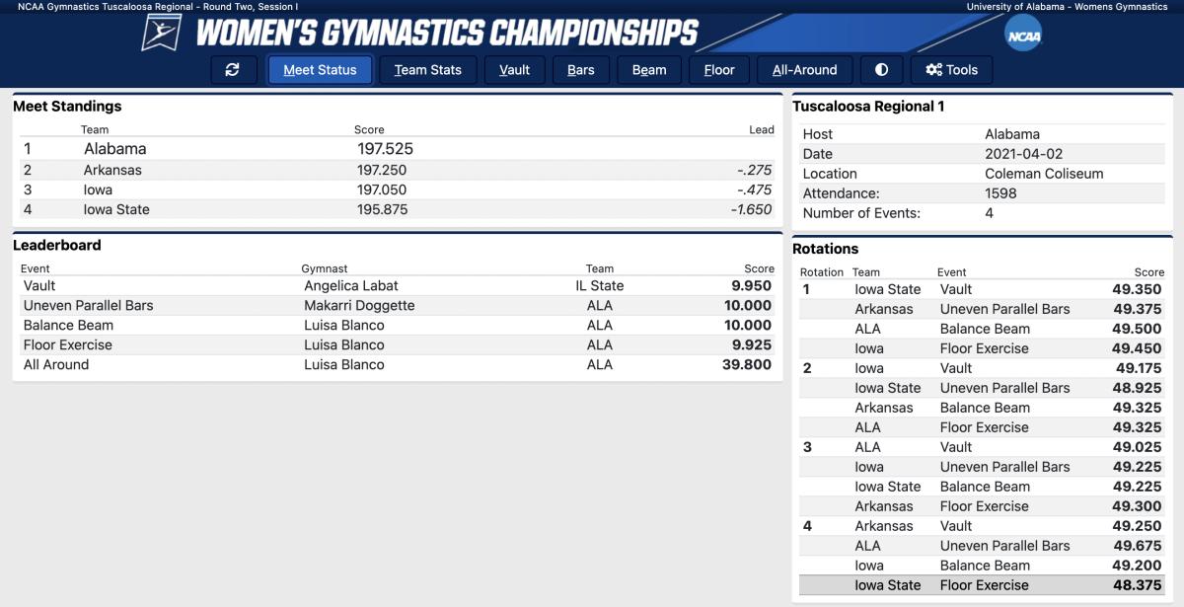Click Makarri Doggette in the Leaderboard
Viewport: 1184px width, 607px height.
359,305
